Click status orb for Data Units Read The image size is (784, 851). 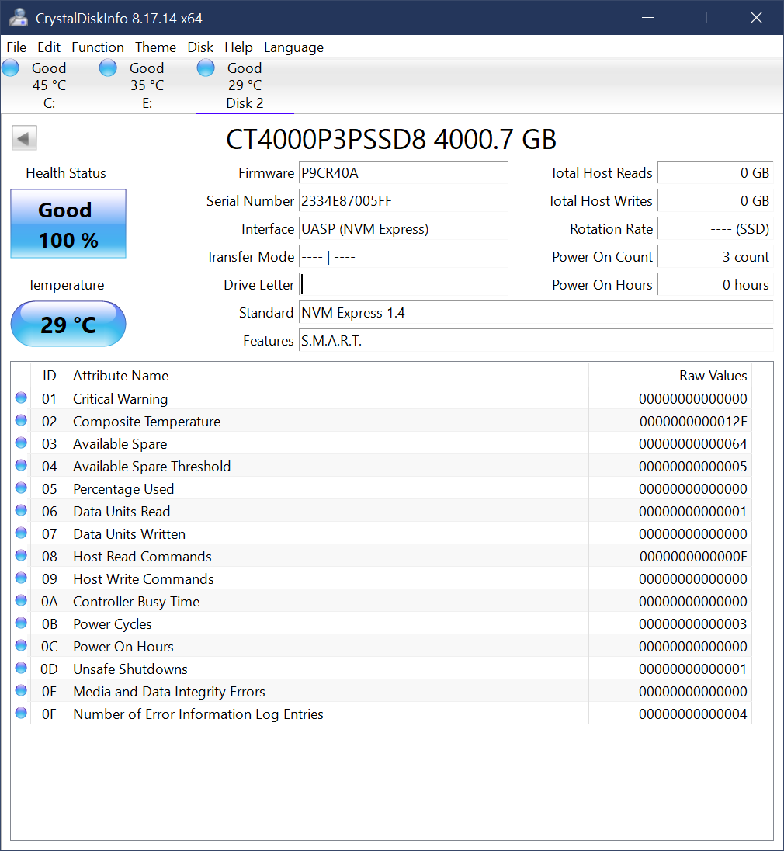[x=21, y=510]
